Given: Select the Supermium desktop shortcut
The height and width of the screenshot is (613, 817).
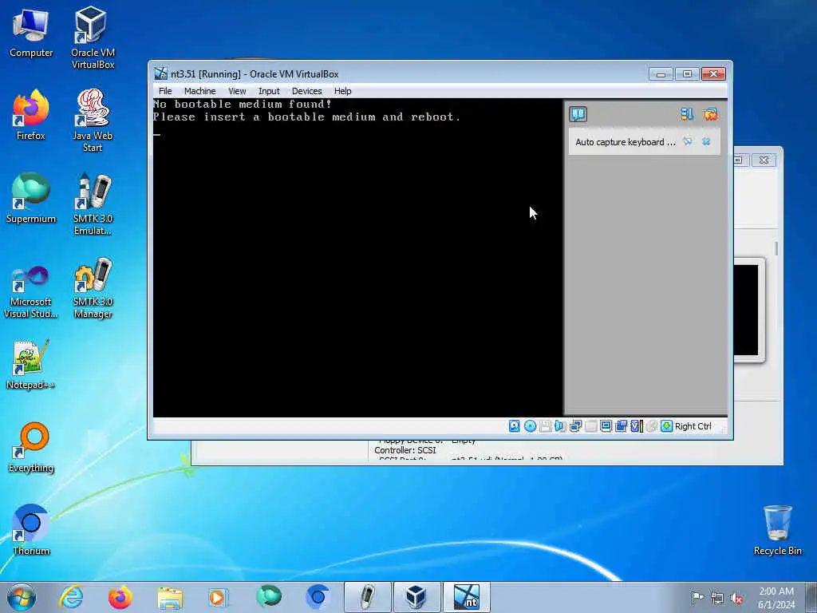Looking at the screenshot, I should tap(31, 198).
